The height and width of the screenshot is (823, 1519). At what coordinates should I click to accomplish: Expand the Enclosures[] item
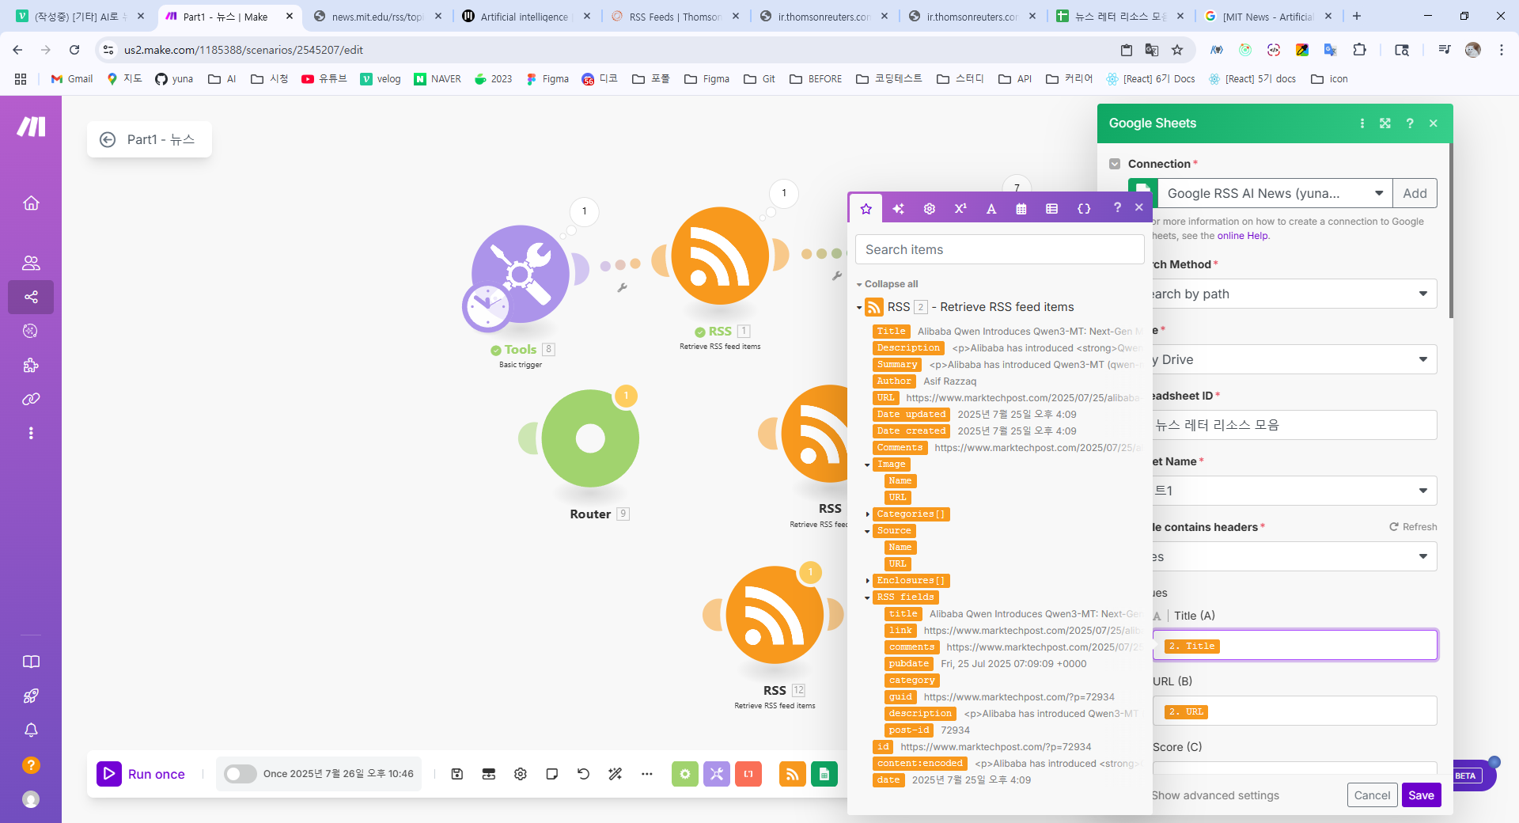click(x=867, y=581)
